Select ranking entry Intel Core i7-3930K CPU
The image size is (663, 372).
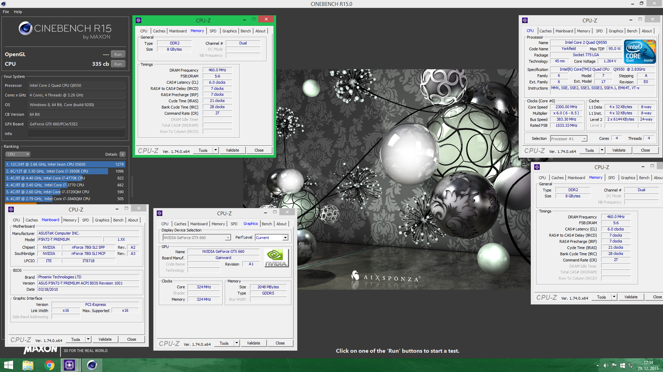(x=65, y=171)
